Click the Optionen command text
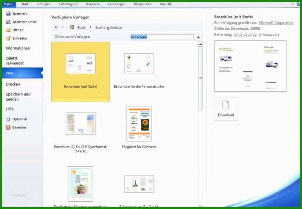302x209 pixels. tap(20, 119)
